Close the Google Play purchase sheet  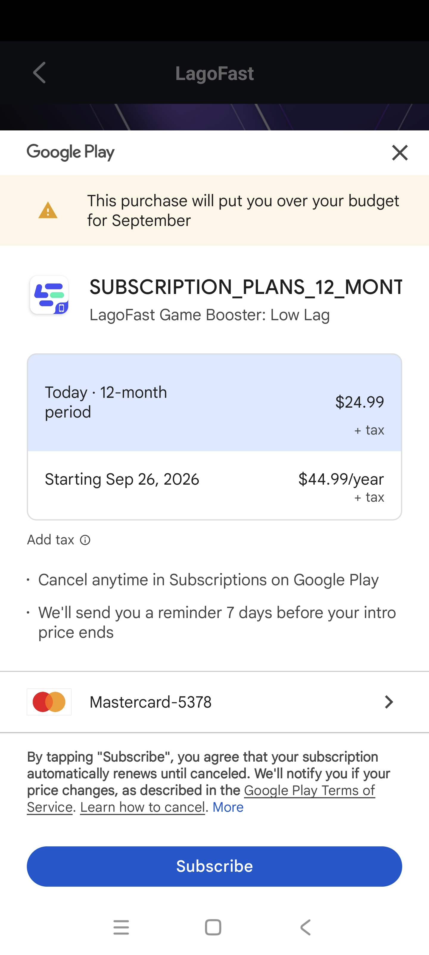point(400,153)
